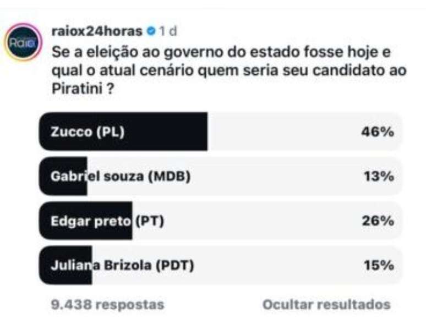Click the poll question text about Piratini
The height and width of the screenshot is (325, 426).
point(230,70)
